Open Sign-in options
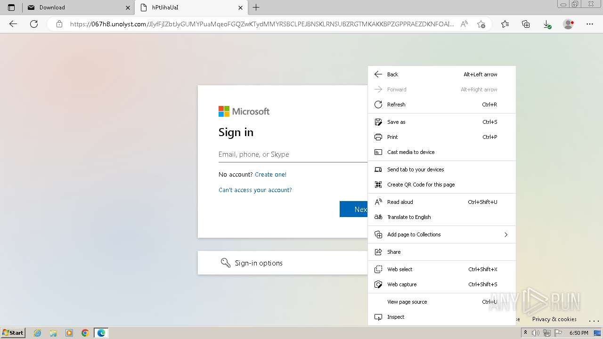603x339 pixels. pyautogui.click(x=283, y=263)
